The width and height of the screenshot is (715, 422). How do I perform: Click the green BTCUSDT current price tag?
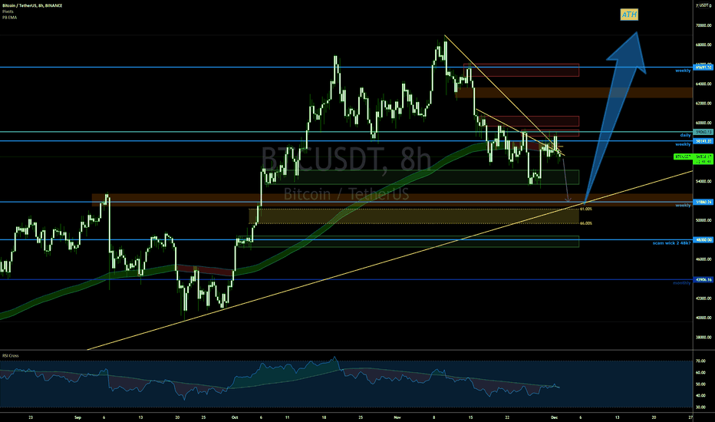pyautogui.click(x=694, y=159)
